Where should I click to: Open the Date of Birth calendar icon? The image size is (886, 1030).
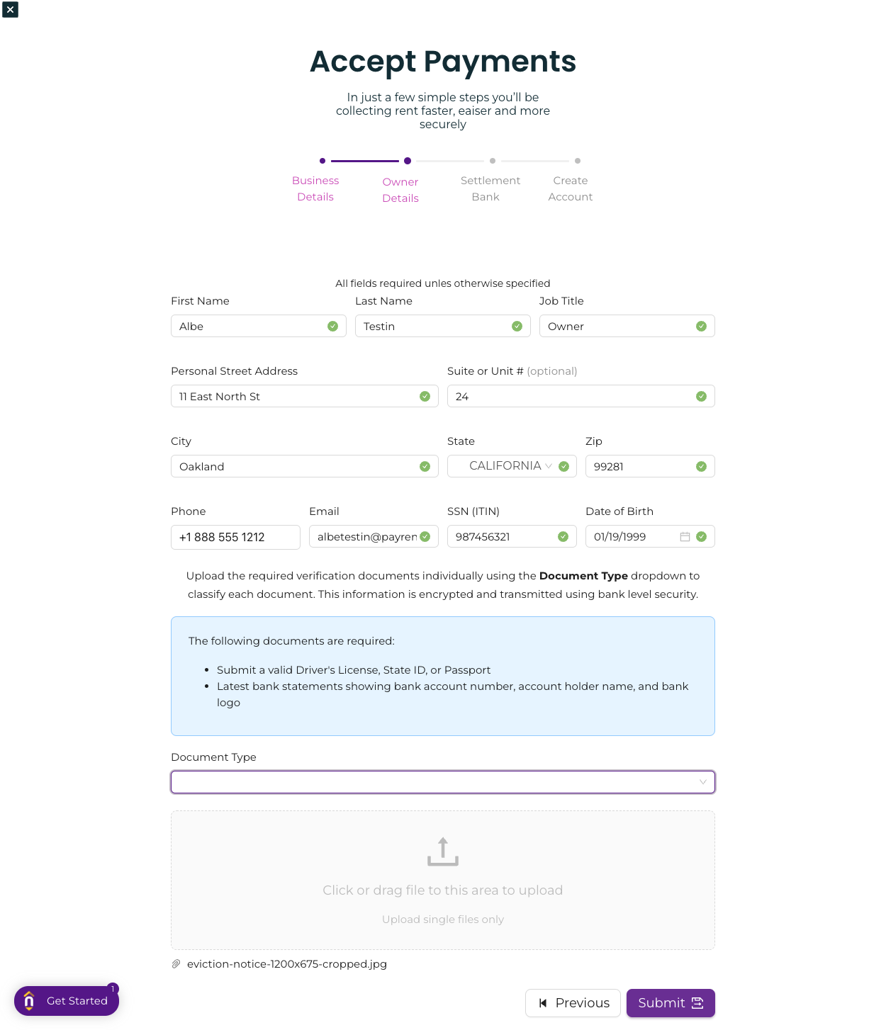tap(685, 537)
